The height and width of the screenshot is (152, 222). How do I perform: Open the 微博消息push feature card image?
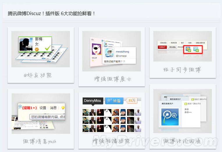coord(41,113)
